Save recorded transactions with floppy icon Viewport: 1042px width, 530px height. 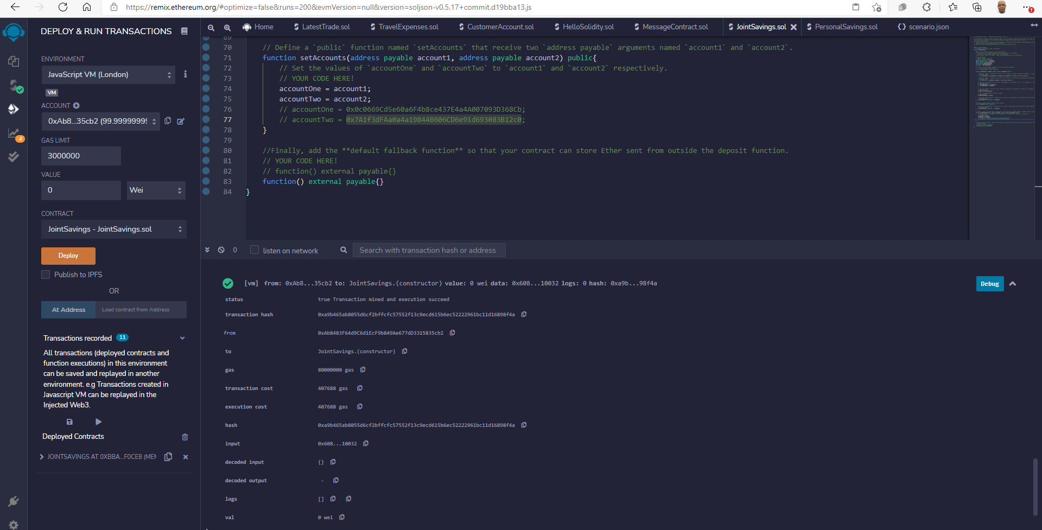point(69,422)
